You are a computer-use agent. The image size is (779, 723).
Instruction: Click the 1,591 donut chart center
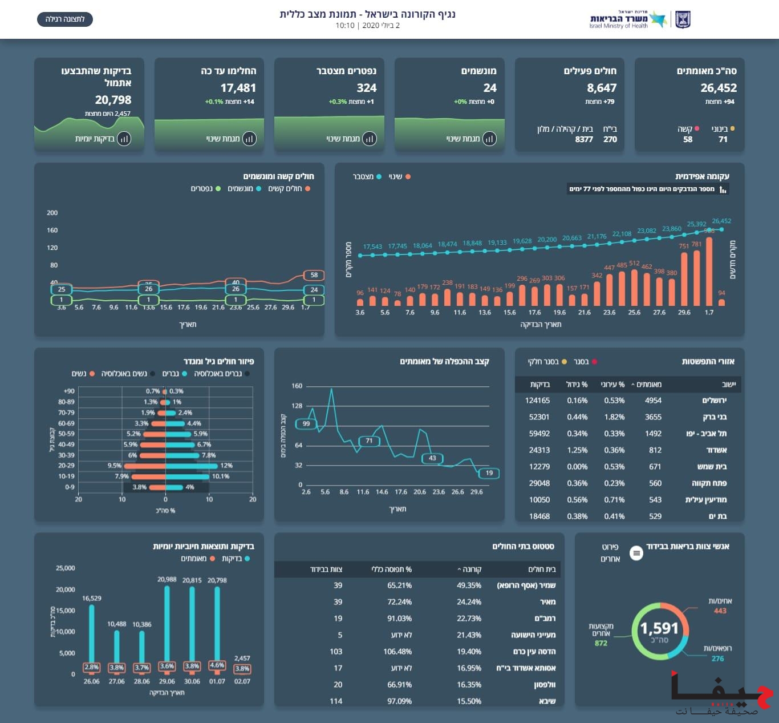660,631
